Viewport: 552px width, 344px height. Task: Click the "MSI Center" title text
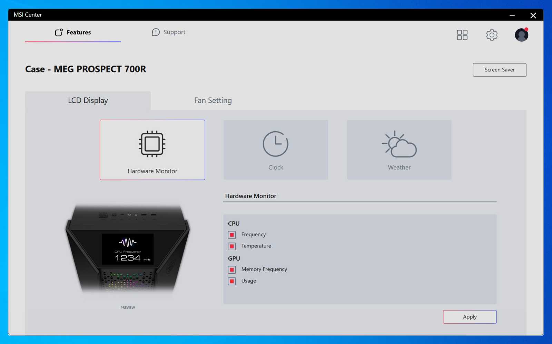click(x=28, y=15)
